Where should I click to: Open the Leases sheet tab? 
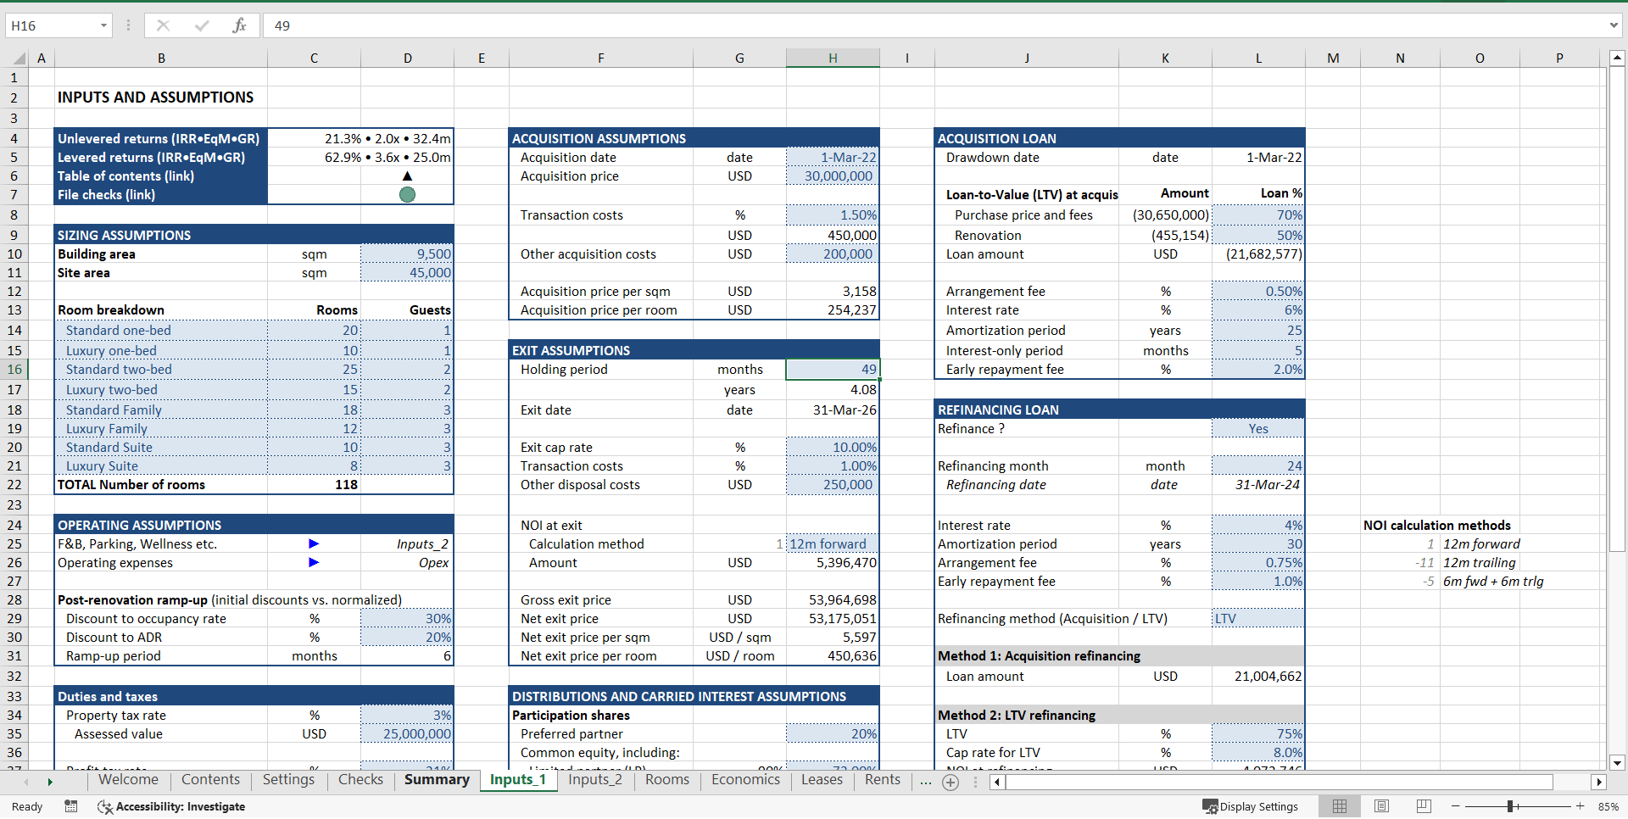click(822, 780)
